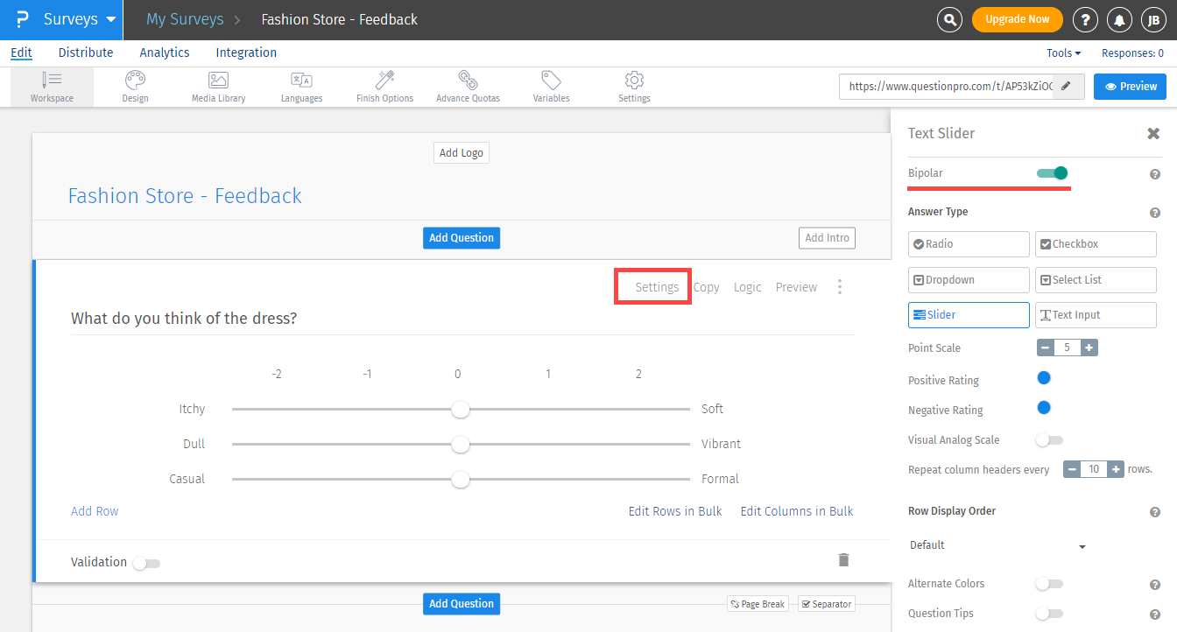Open the Variables panel
Image resolution: width=1177 pixels, height=632 pixels.
(x=551, y=86)
